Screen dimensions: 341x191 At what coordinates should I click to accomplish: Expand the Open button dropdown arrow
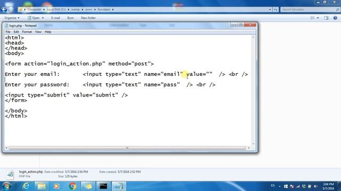pyautogui.click(x=43, y=18)
